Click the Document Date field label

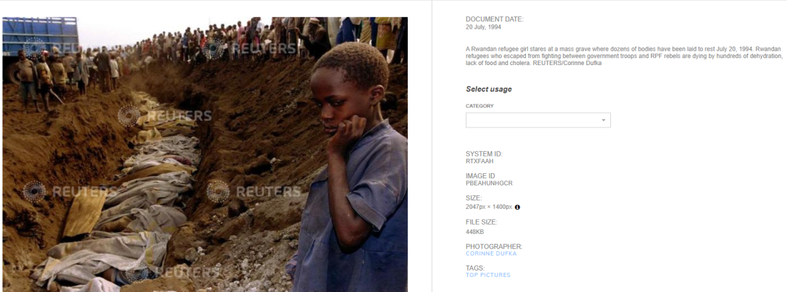(x=494, y=19)
